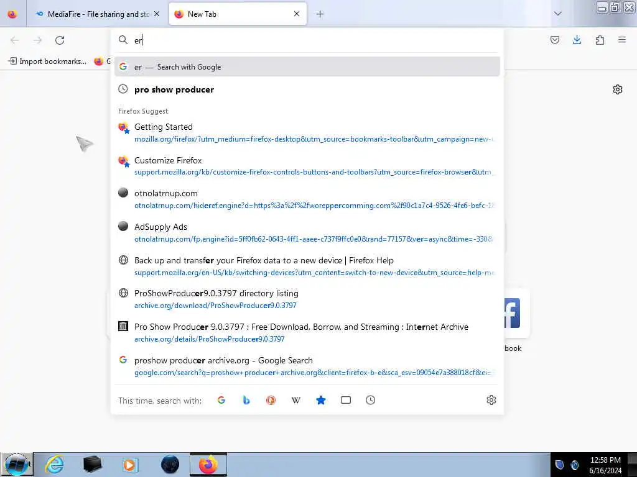Screen dimensions: 637x477
Task: Close the MediaFire tab
Action: [x=157, y=14]
